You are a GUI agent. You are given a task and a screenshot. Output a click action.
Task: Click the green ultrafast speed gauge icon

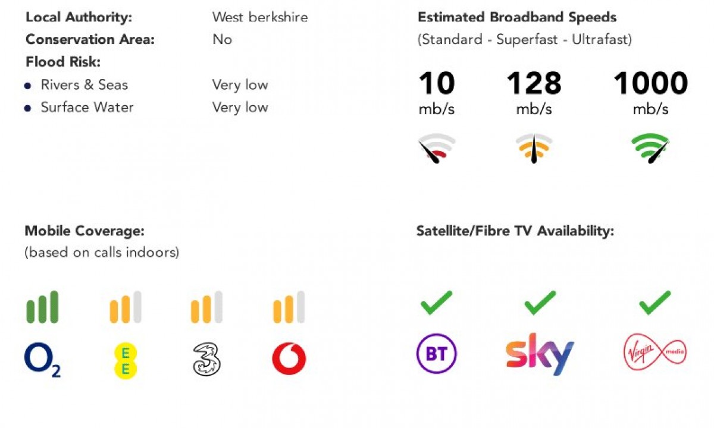tap(650, 148)
